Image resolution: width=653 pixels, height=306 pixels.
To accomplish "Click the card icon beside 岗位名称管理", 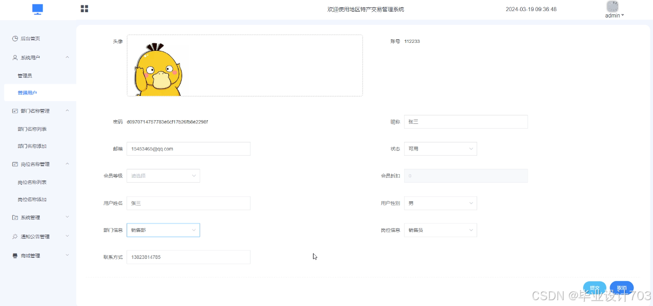I will pos(15,164).
